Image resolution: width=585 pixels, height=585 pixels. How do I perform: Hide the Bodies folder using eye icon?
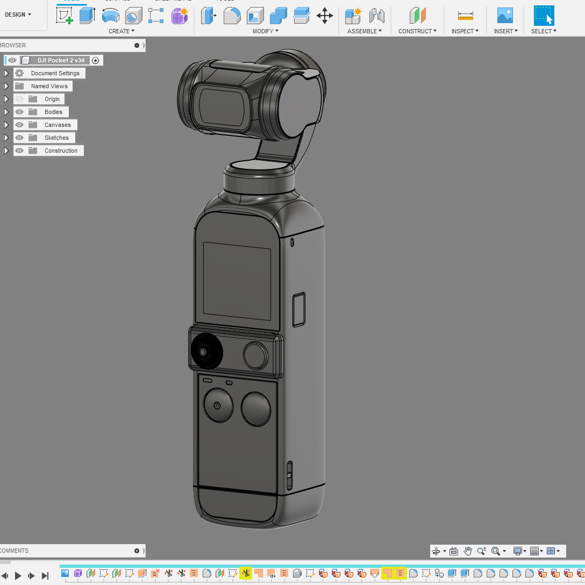click(19, 112)
